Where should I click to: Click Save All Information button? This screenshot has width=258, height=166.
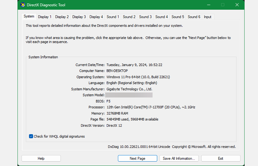179,159
